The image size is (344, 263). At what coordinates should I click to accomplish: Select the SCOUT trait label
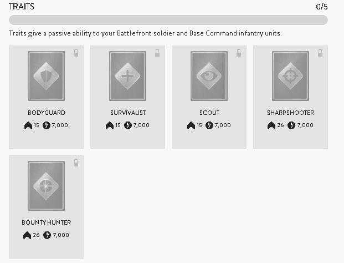tap(209, 113)
